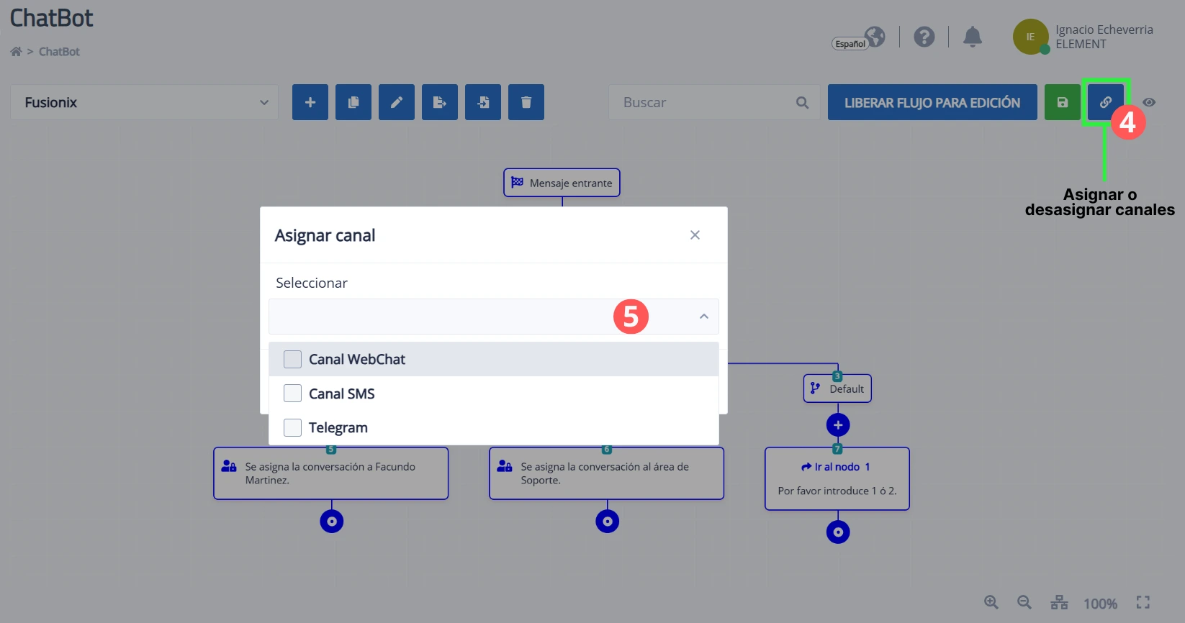This screenshot has width=1185, height=623.
Task: Check the Canal SMS checkbox
Action: (292, 394)
